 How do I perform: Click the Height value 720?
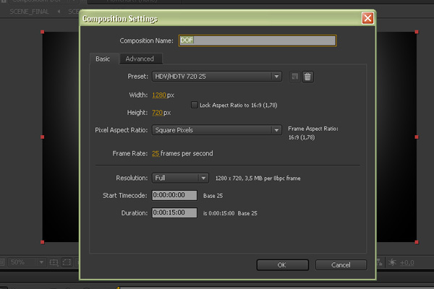click(157, 113)
